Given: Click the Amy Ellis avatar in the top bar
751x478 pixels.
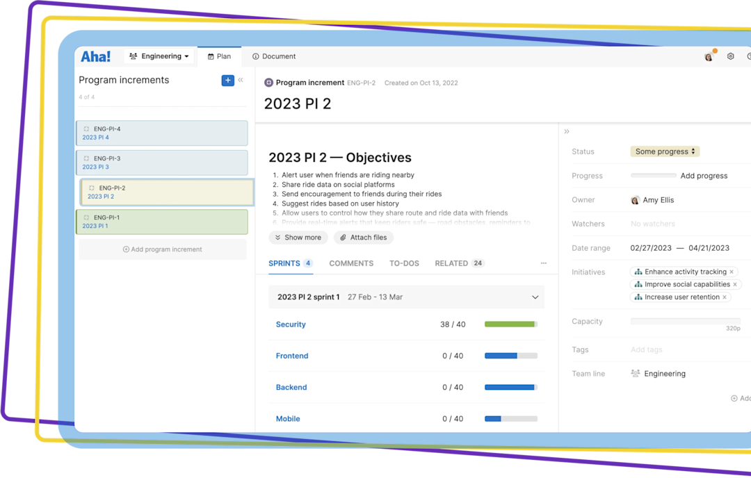Looking at the screenshot, I should pos(708,56).
